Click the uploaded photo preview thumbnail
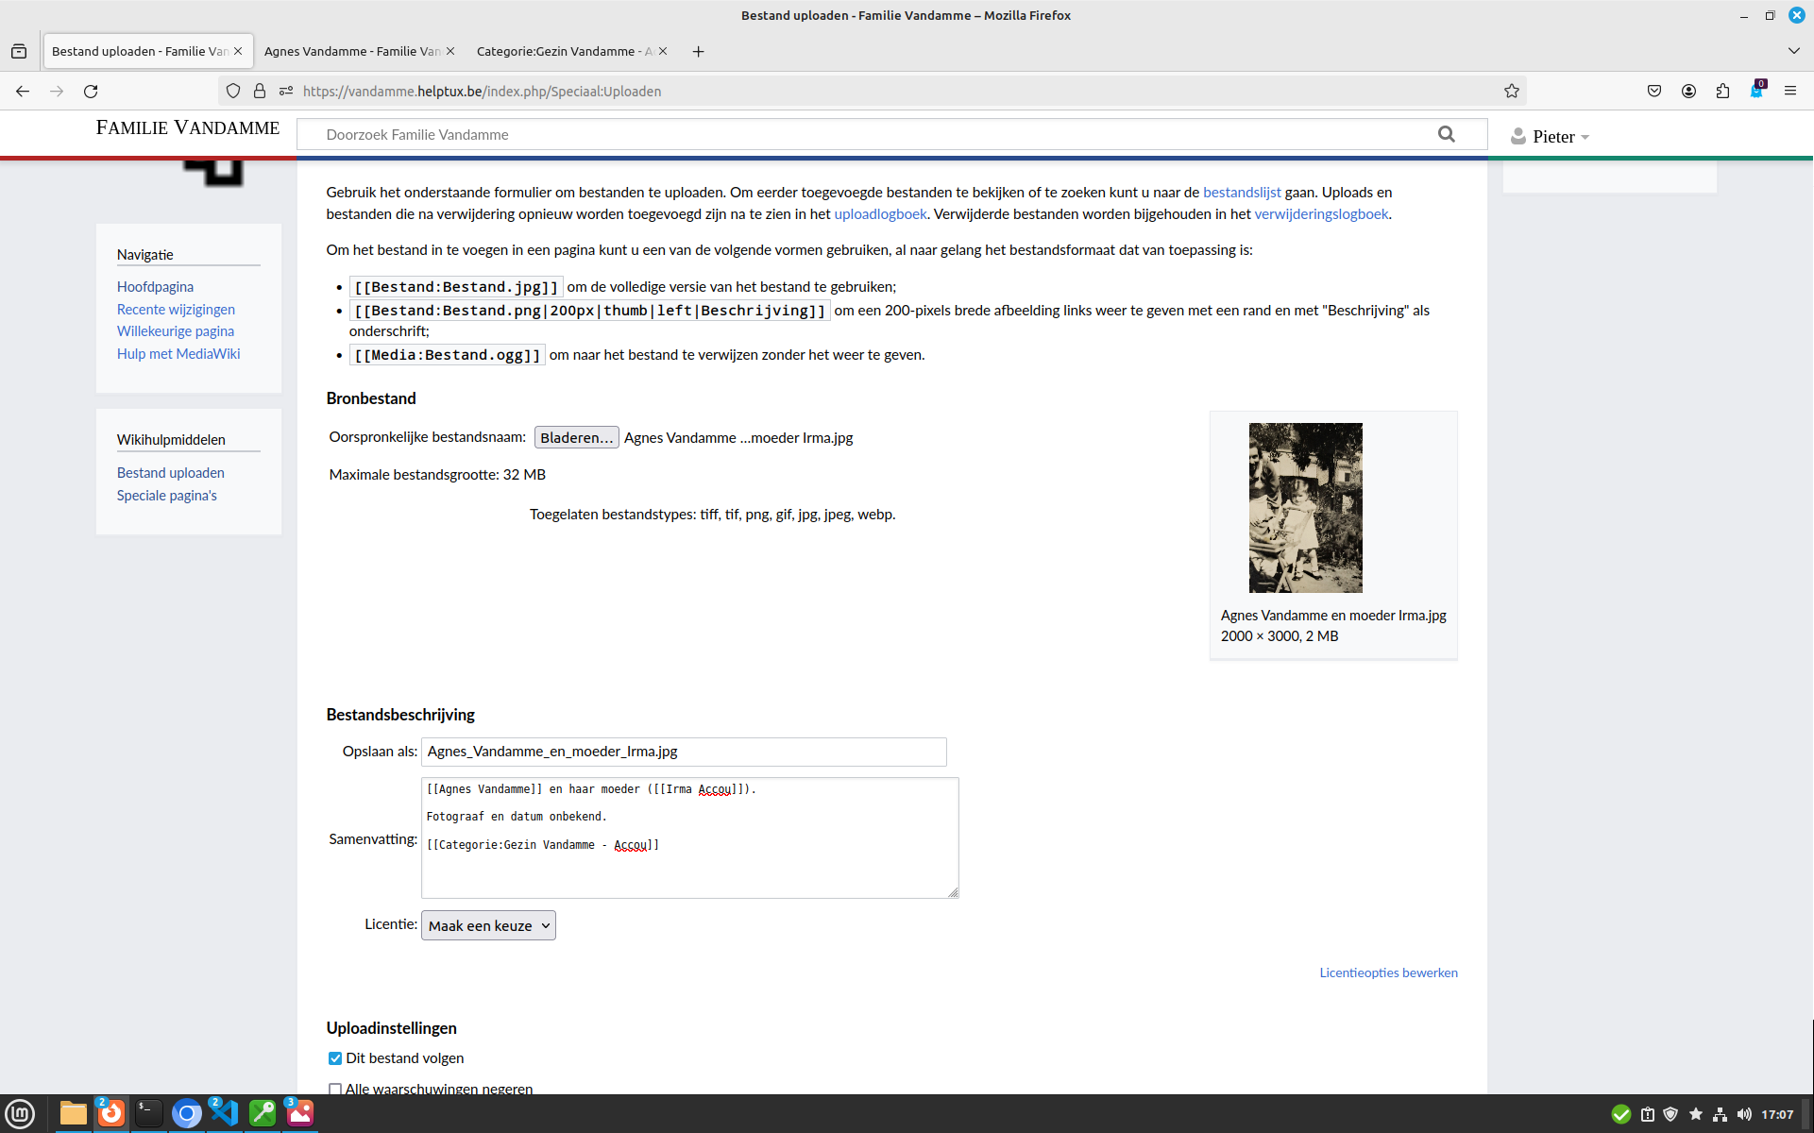Image resolution: width=1814 pixels, height=1133 pixels. [x=1305, y=508]
